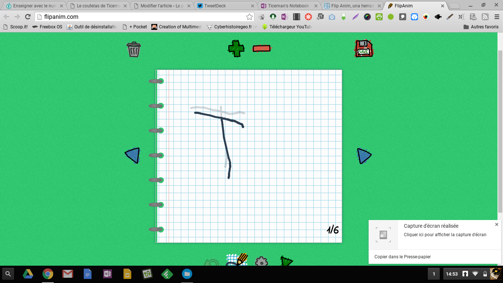Screen dimensions: 503x283
Task: Click the OneNote clipper extension icon
Action: point(284,17)
